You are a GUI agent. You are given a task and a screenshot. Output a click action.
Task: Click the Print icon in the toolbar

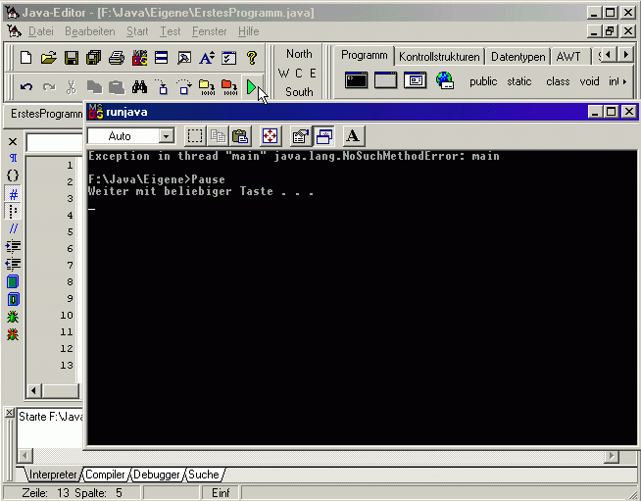[116, 58]
